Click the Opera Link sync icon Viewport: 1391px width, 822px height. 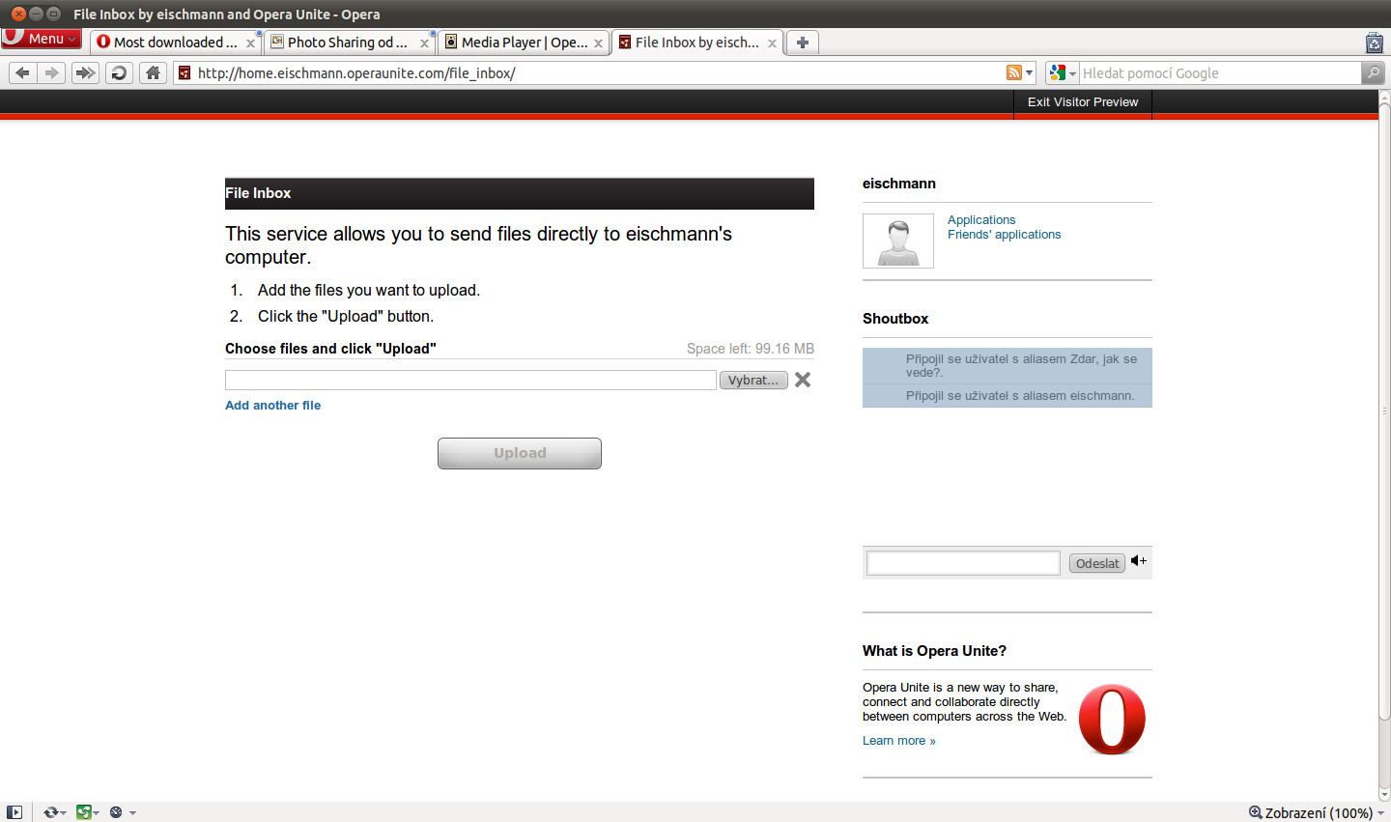coord(51,812)
